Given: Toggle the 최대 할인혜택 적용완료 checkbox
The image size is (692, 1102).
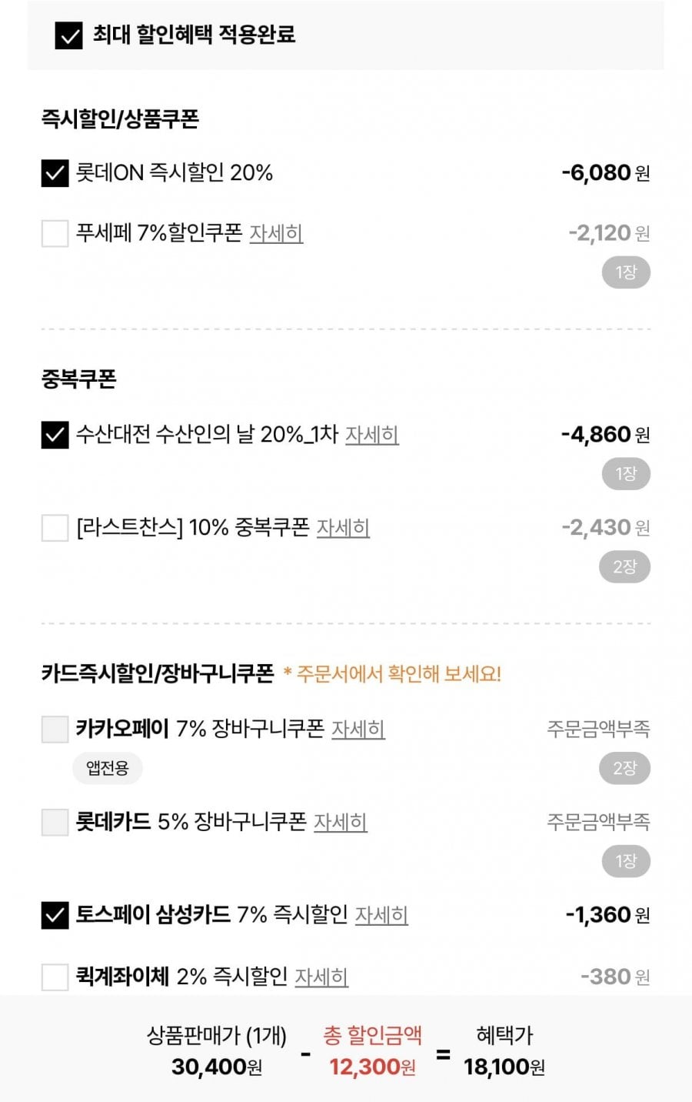Looking at the screenshot, I should coord(69,35).
